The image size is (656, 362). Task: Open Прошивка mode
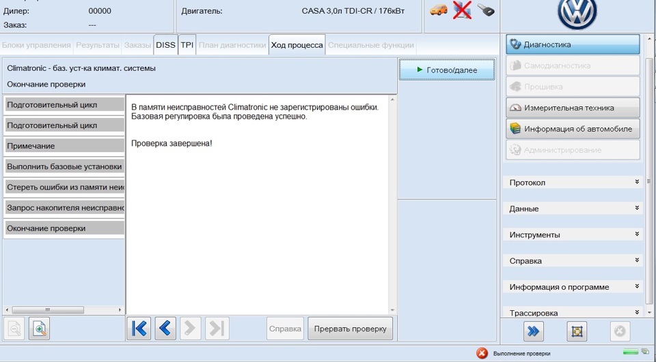[x=573, y=87]
